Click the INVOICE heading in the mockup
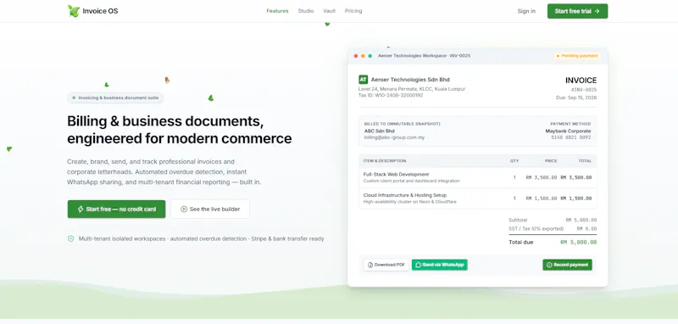 pyautogui.click(x=581, y=81)
